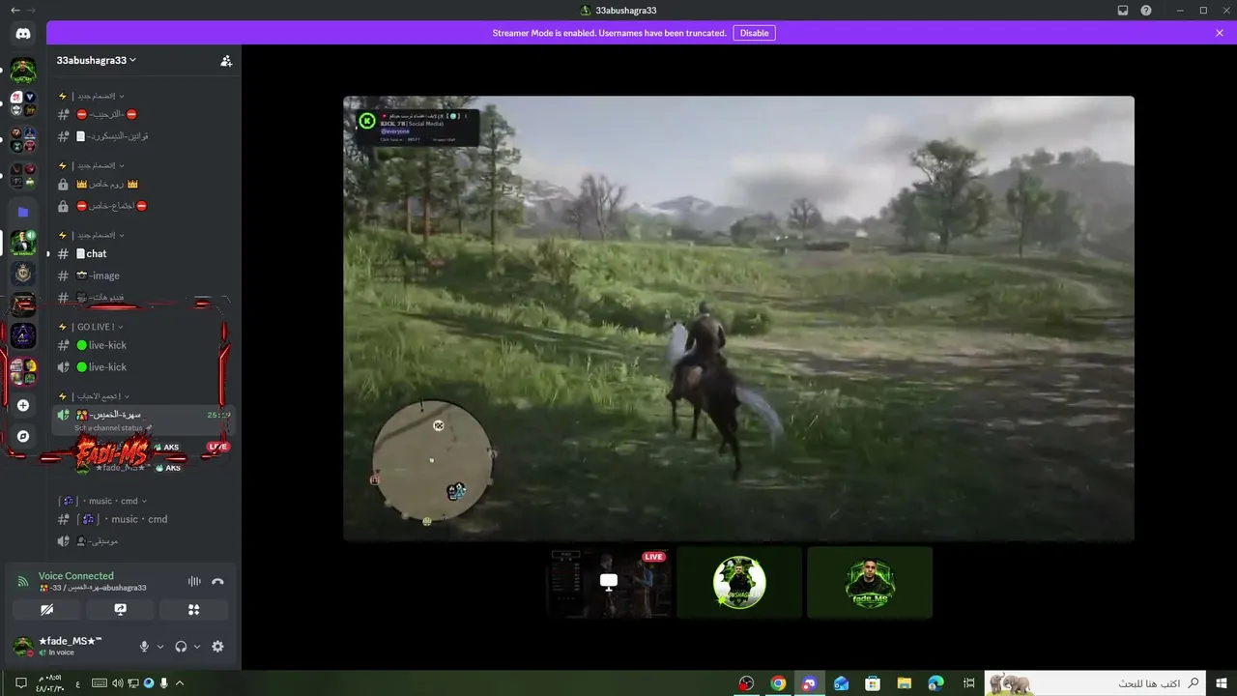This screenshot has width=1237, height=696.
Task: Focus the Red Dead Redemption stream view
Action: point(739,318)
